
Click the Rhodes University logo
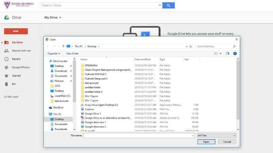point(19,5)
